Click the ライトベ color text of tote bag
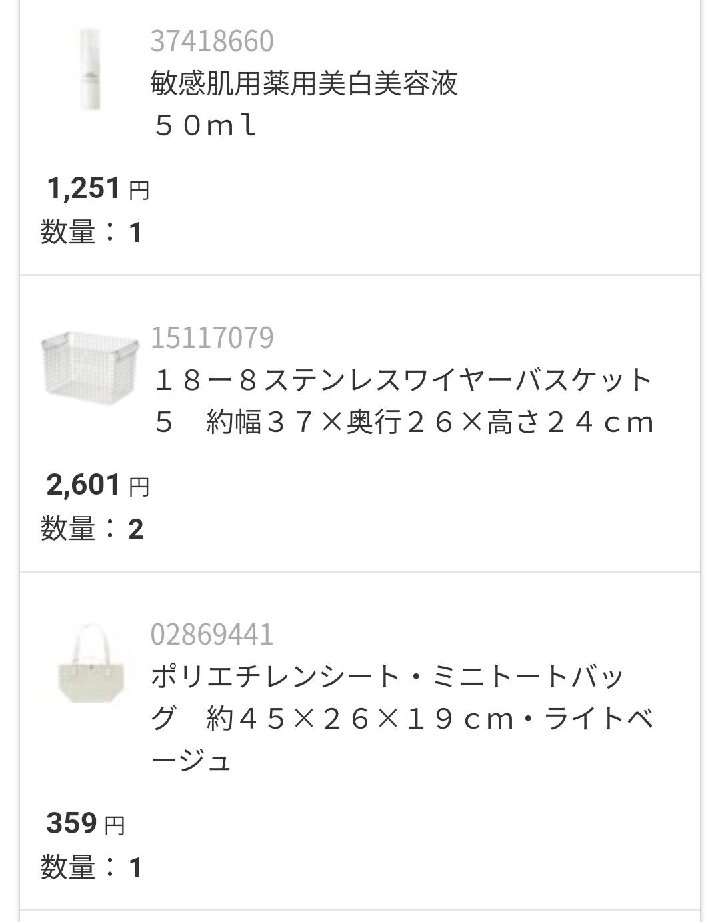This screenshot has width=720, height=922. point(600,719)
